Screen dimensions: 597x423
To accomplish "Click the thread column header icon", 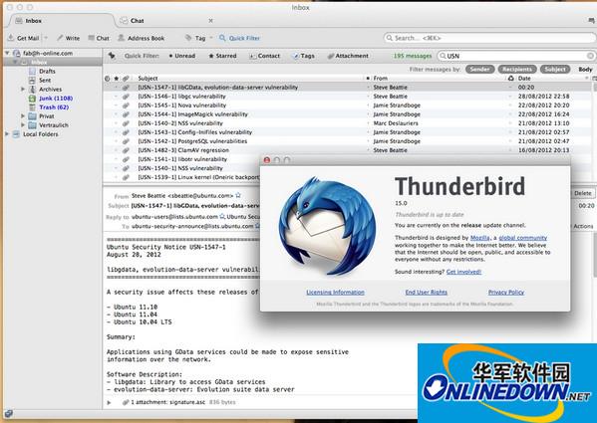I will (x=107, y=79).
